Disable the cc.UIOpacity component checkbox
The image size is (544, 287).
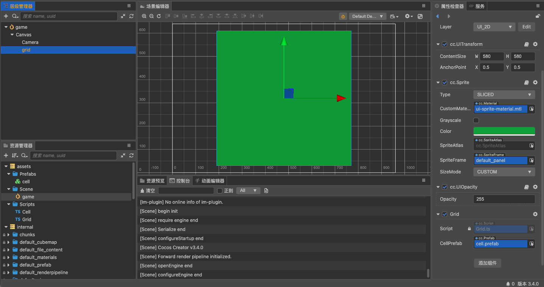[x=445, y=187]
